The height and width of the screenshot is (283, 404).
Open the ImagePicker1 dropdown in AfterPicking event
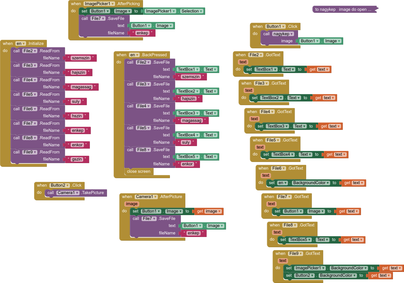pyautogui.click(x=99, y=4)
